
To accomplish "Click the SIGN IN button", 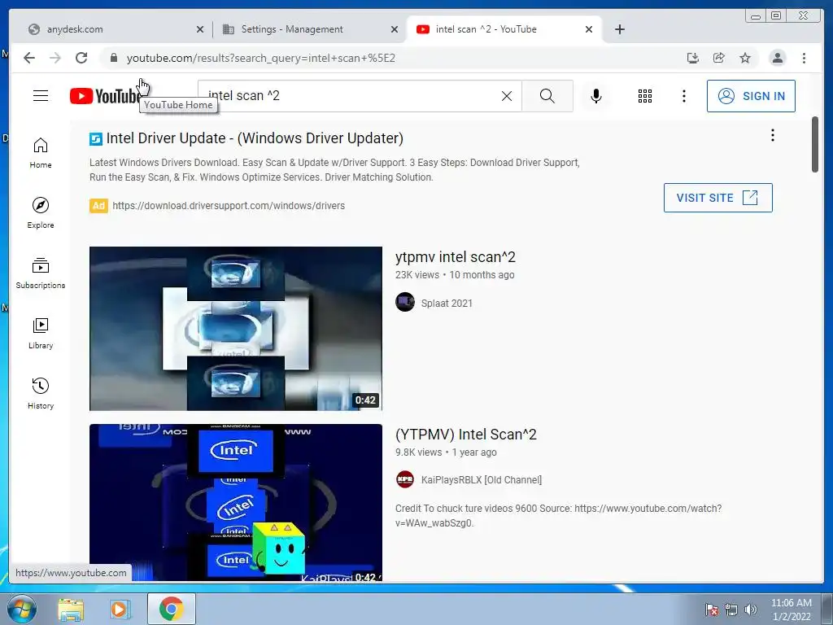I will point(751,96).
